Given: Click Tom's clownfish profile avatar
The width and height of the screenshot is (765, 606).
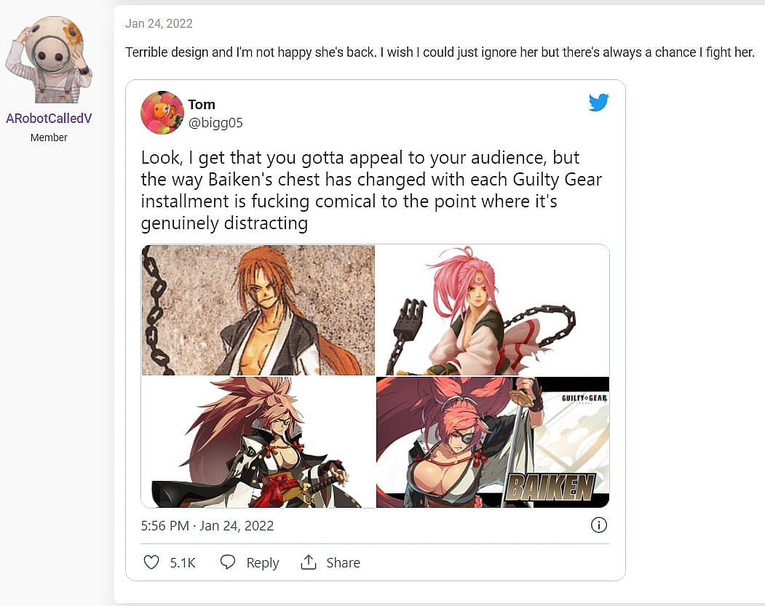Looking at the screenshot, I should point(162,113).
